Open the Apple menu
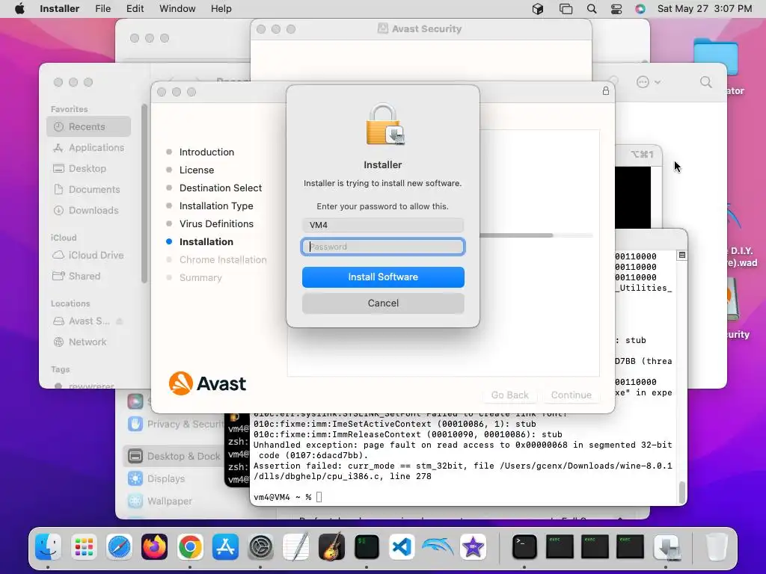The width and height of the screenshot is (766, 574). click(x=19, y=9)
